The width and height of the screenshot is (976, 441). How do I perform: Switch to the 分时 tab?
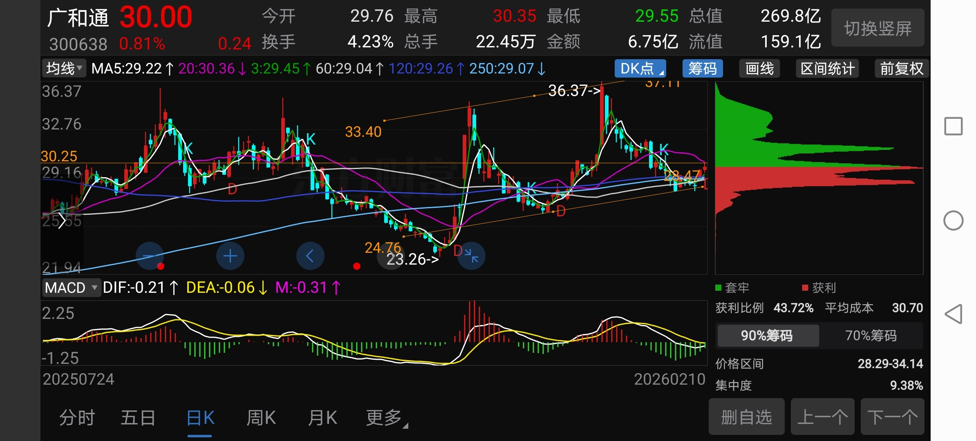[x=77, y=418]
